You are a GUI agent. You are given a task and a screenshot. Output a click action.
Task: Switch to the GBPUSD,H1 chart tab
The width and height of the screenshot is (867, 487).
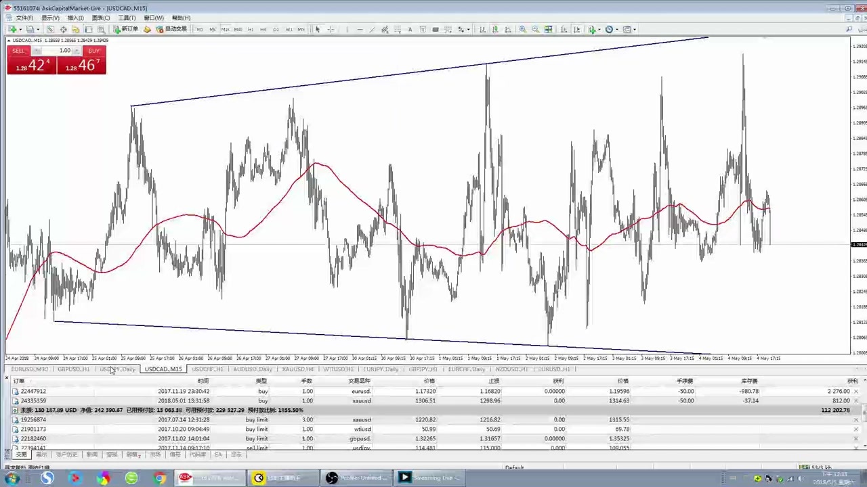coord(73,369)
